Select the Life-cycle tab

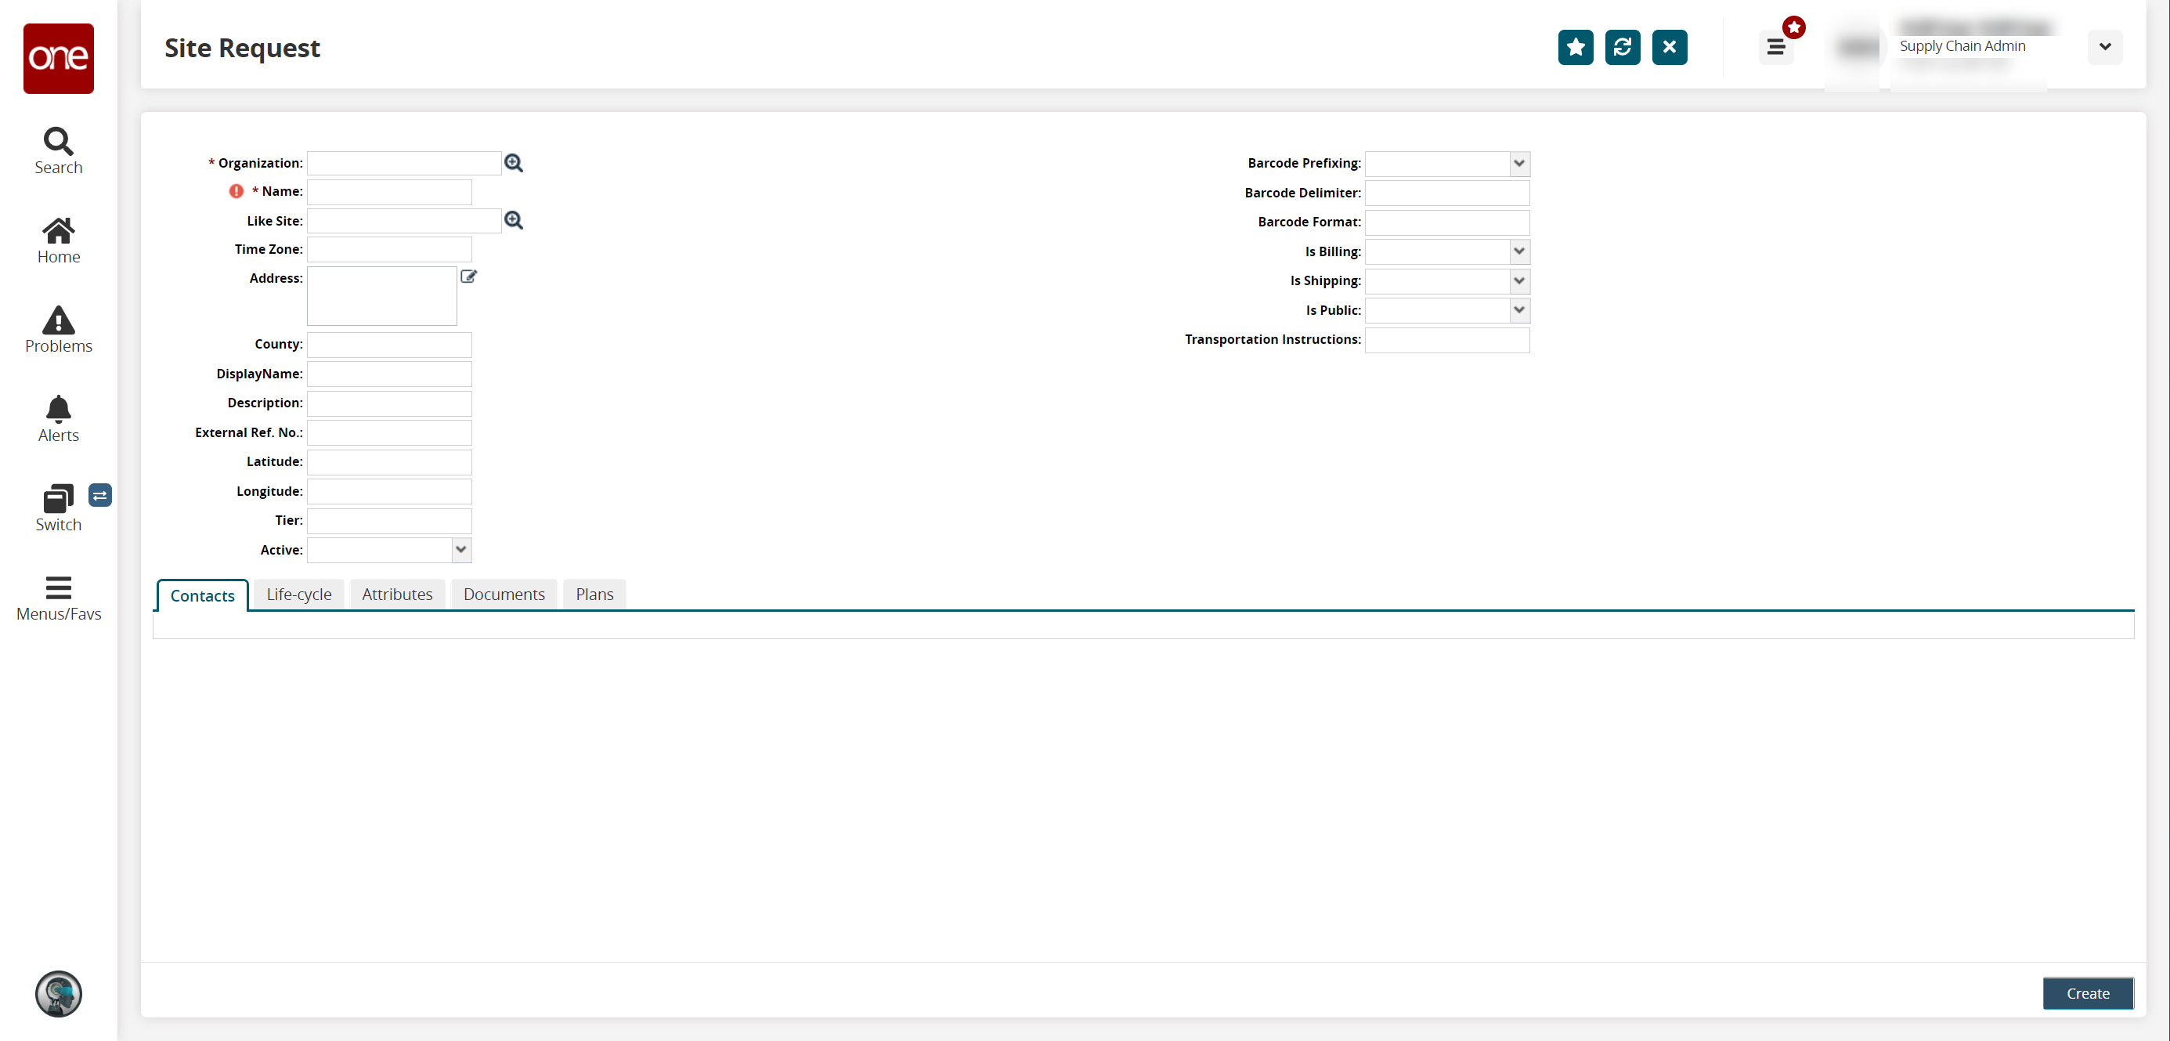click(x=299, y=594)
